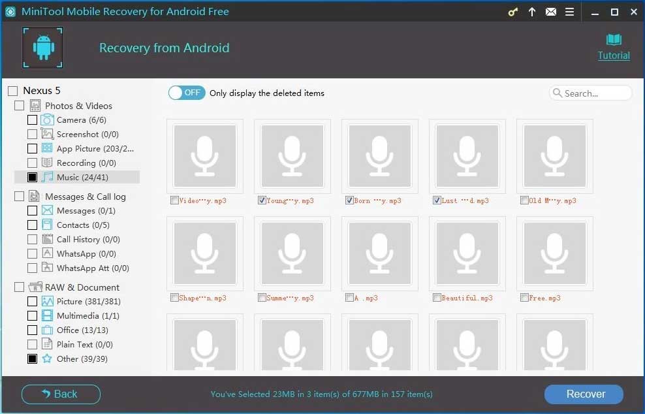Click the Office category icon
Image resolution: width=645 pixels, height=414 pixels.
click(48, 330)
